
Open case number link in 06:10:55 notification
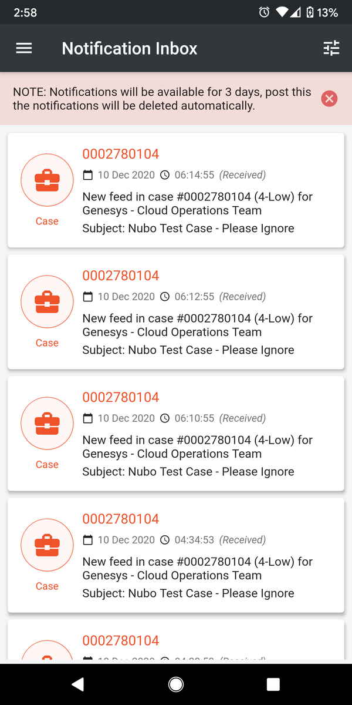tap(121, 397)
